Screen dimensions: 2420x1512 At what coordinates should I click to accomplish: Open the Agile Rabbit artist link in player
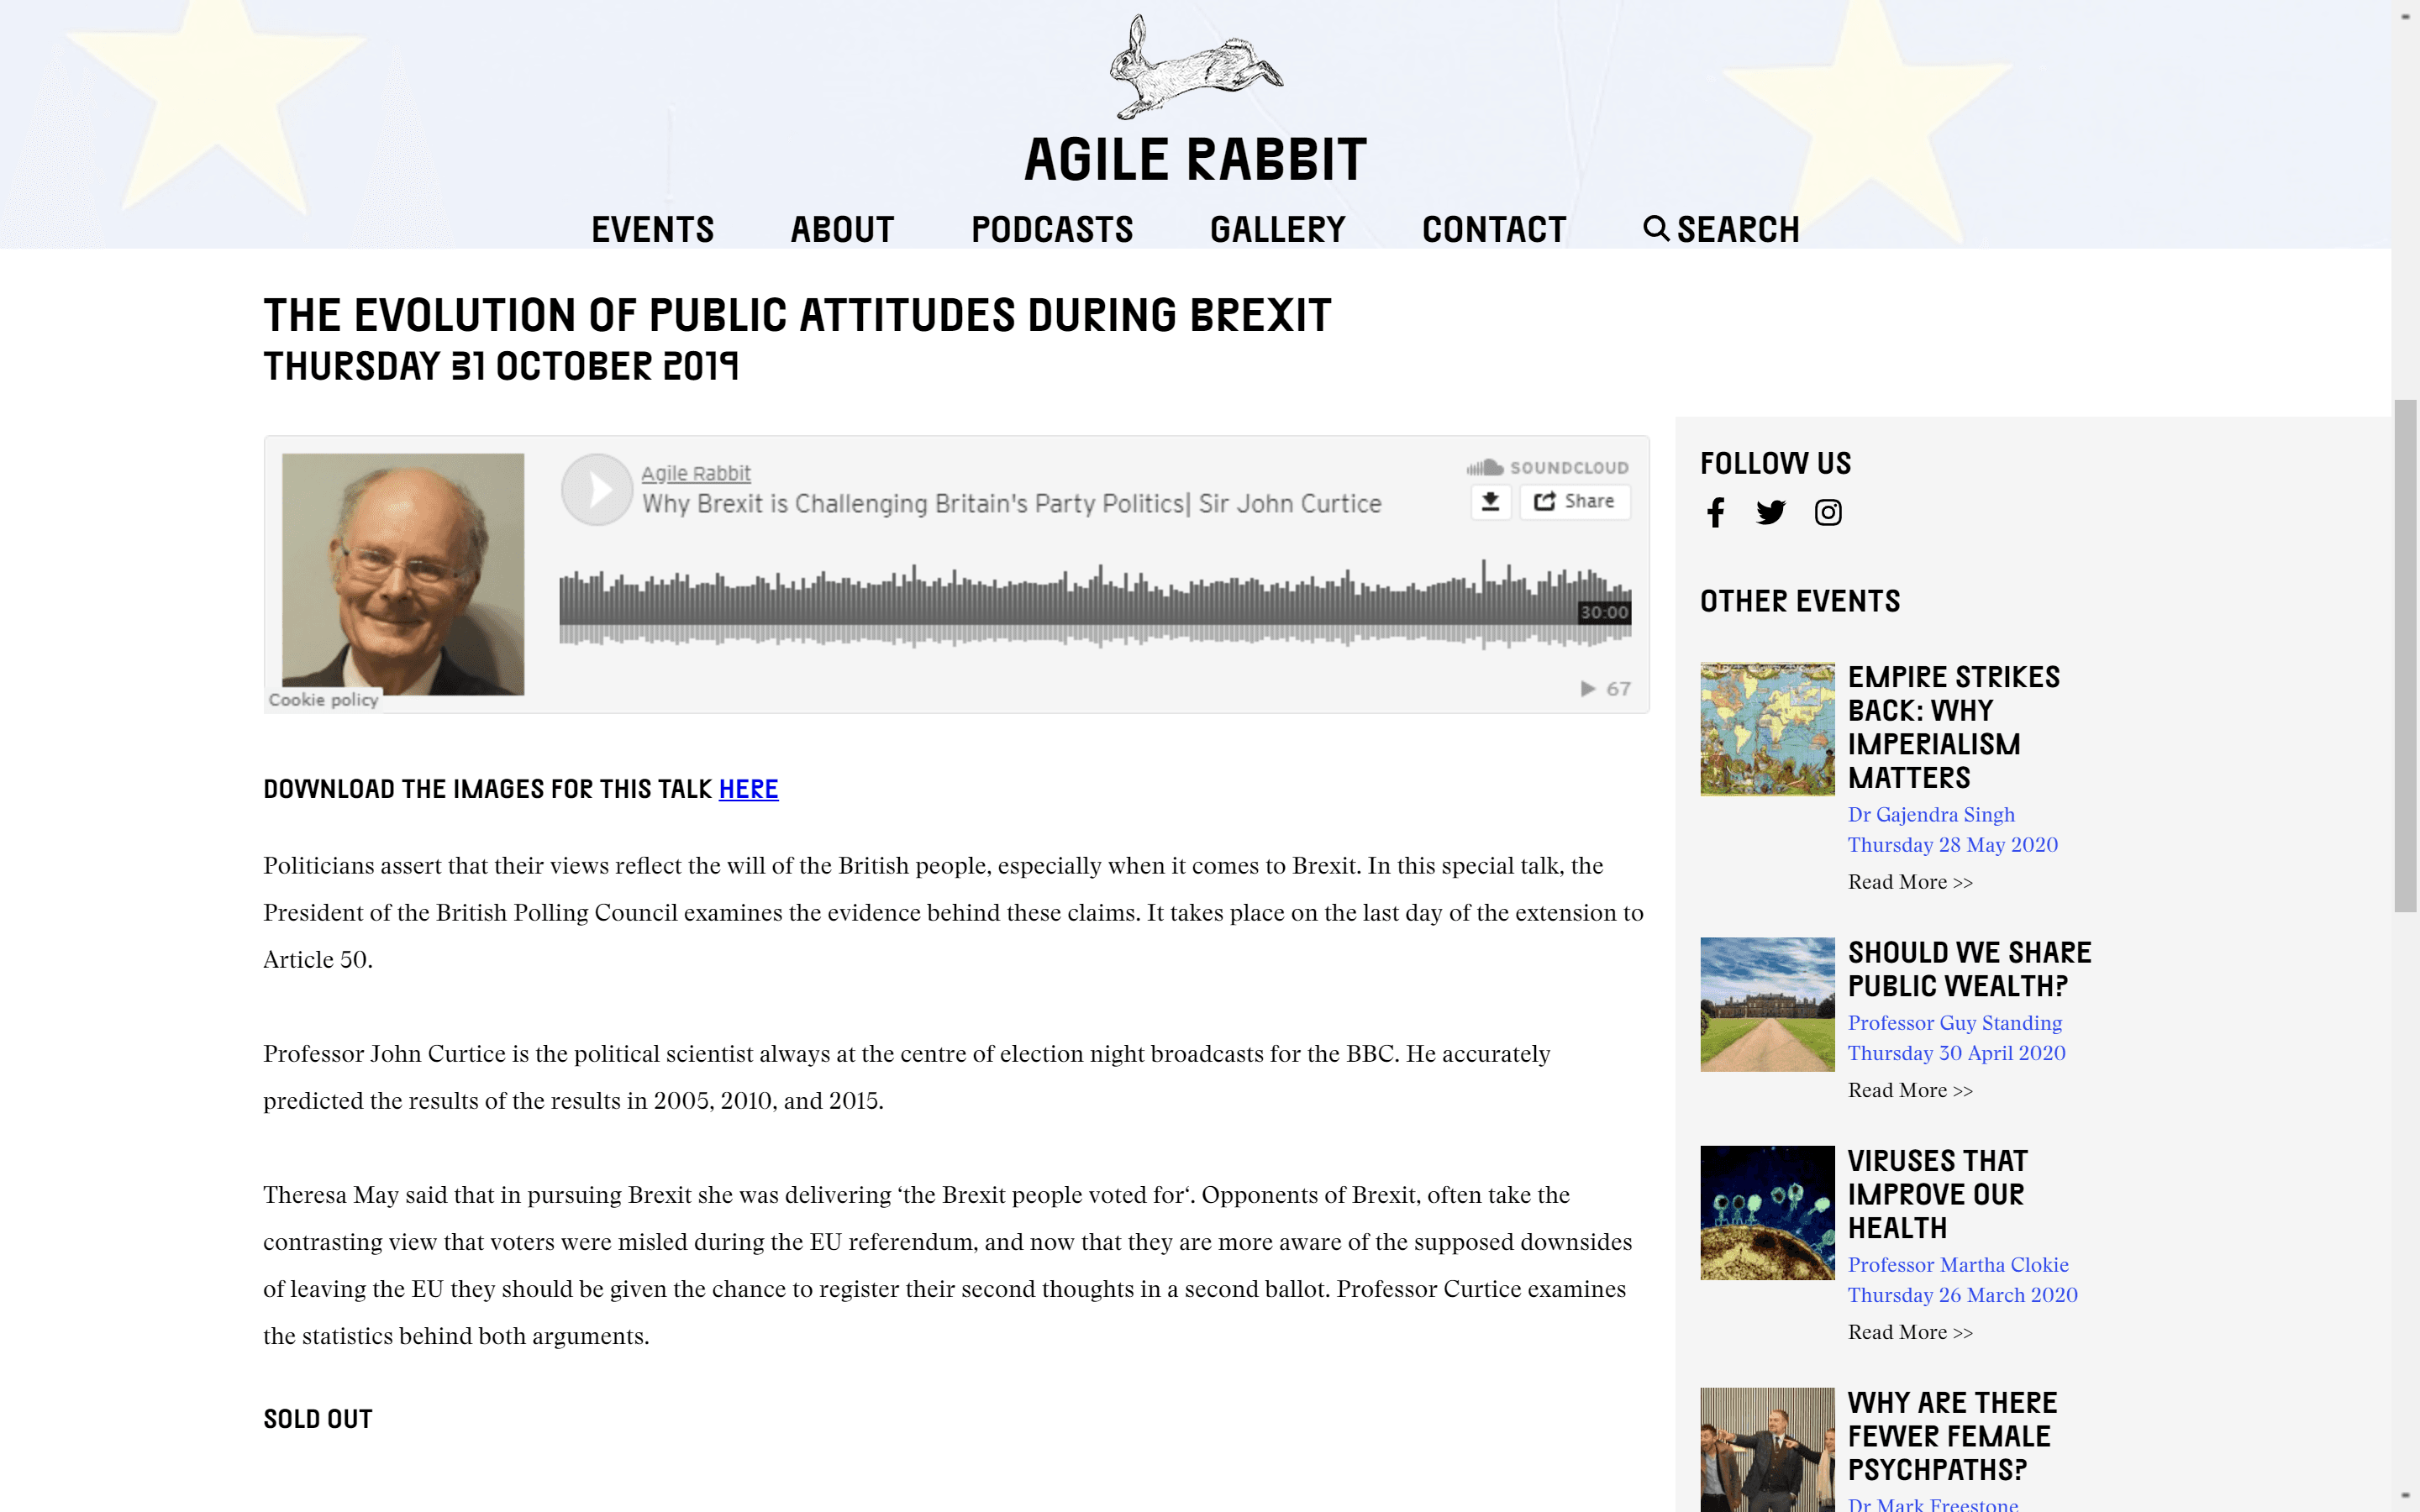click(x=695, y=473)
